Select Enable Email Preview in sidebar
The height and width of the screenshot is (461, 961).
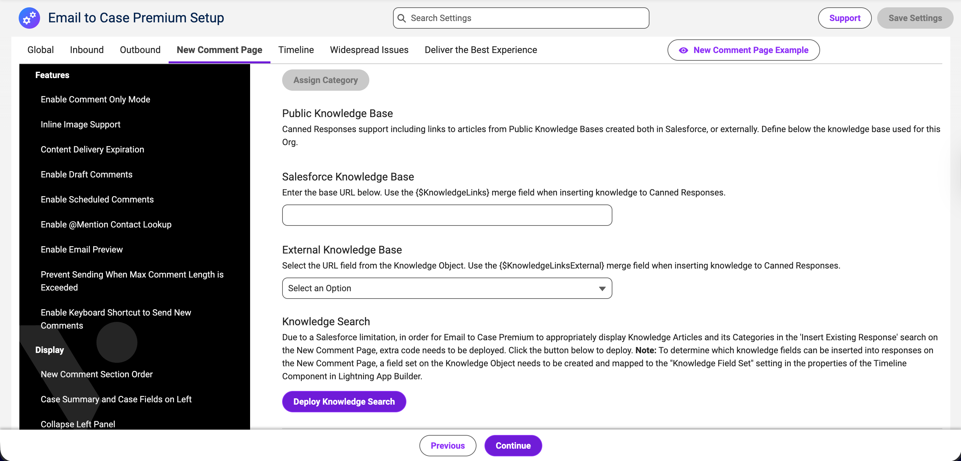pyautogui.click(x=81, y=249)
